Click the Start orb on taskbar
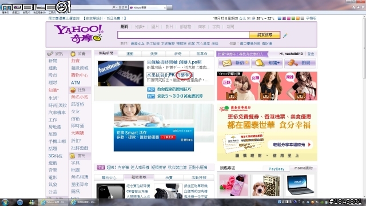 pos(5,202)
